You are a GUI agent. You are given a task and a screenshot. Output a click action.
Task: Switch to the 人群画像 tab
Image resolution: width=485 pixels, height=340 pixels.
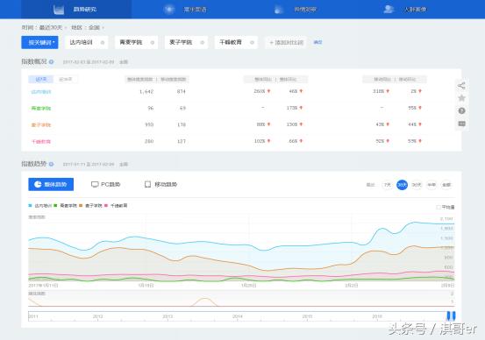(405, 10)
